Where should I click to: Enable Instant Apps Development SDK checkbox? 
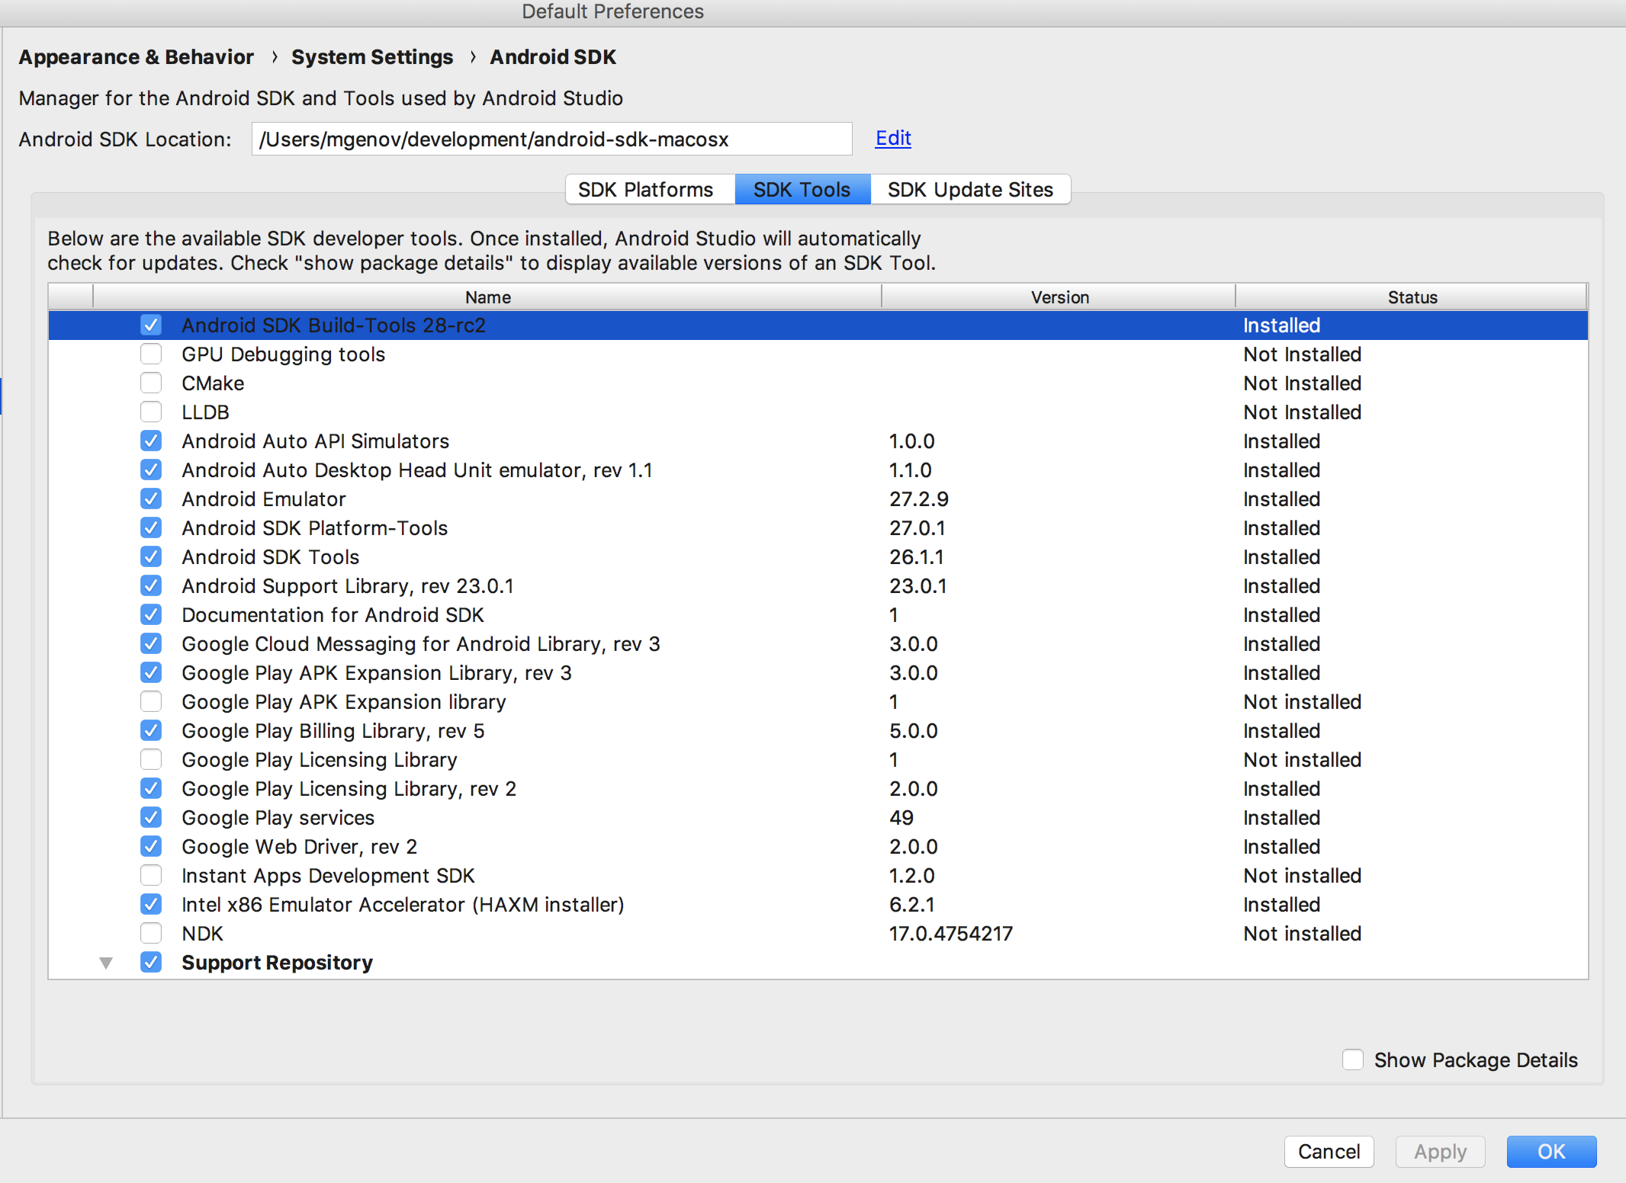coord(151,876)
